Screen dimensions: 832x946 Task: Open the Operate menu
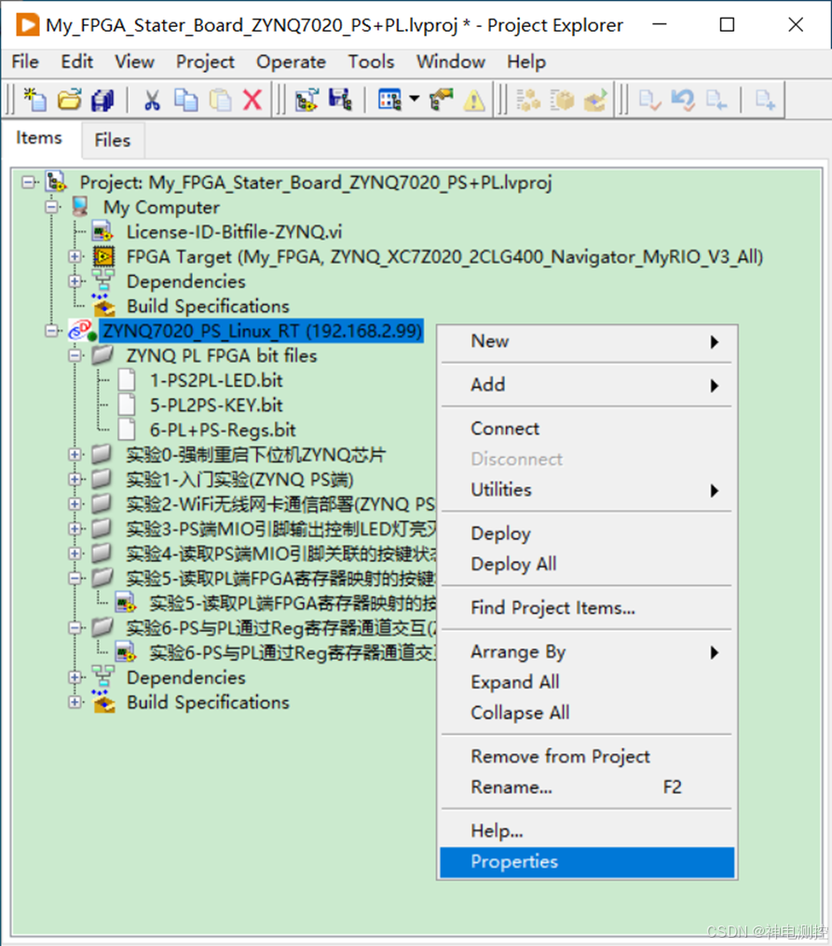point(292,62)
